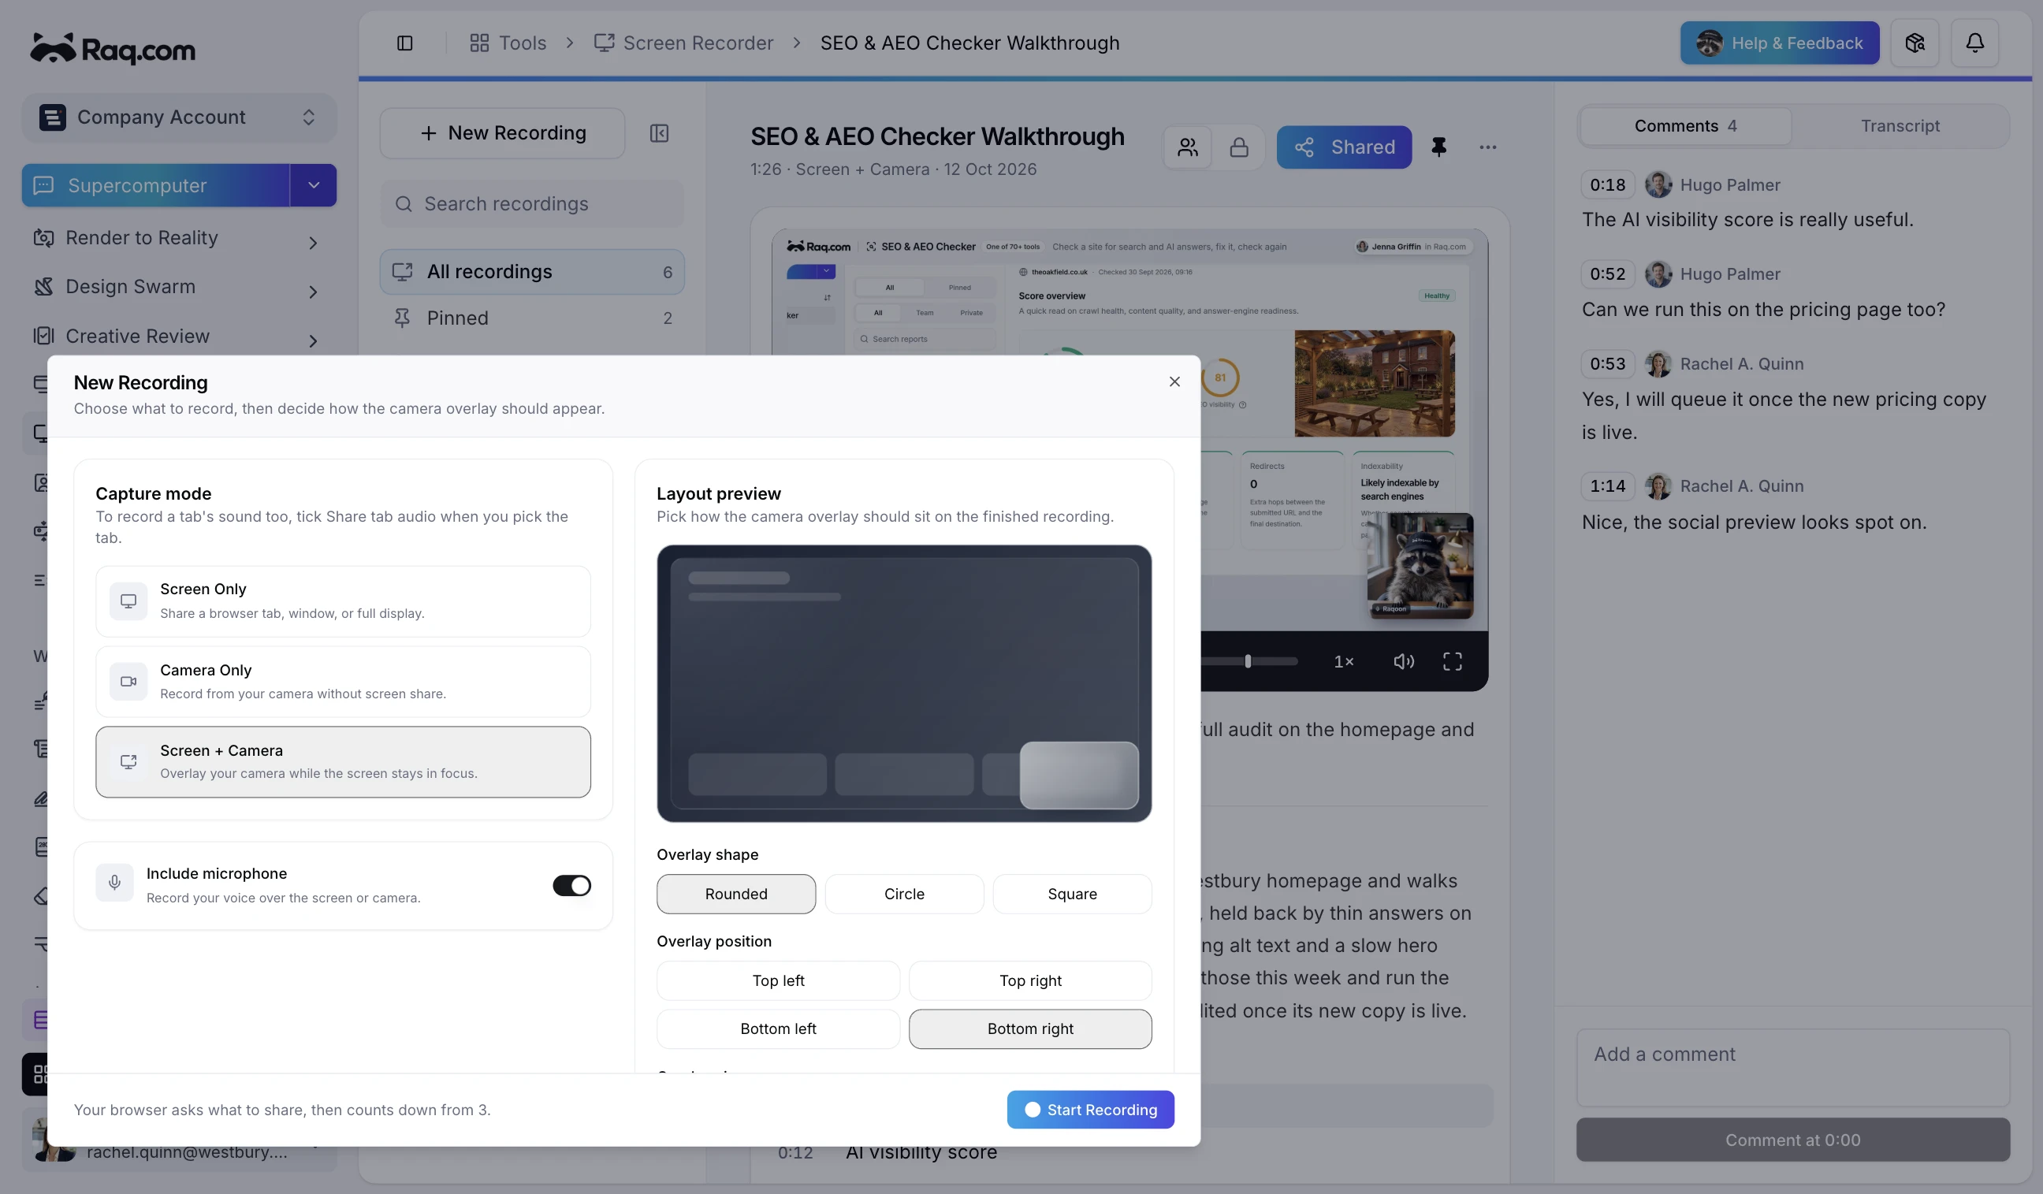Set overlay shape to Circle
The width and height of the screenshot is (2043, 1194).
click(x=904, y=894)
